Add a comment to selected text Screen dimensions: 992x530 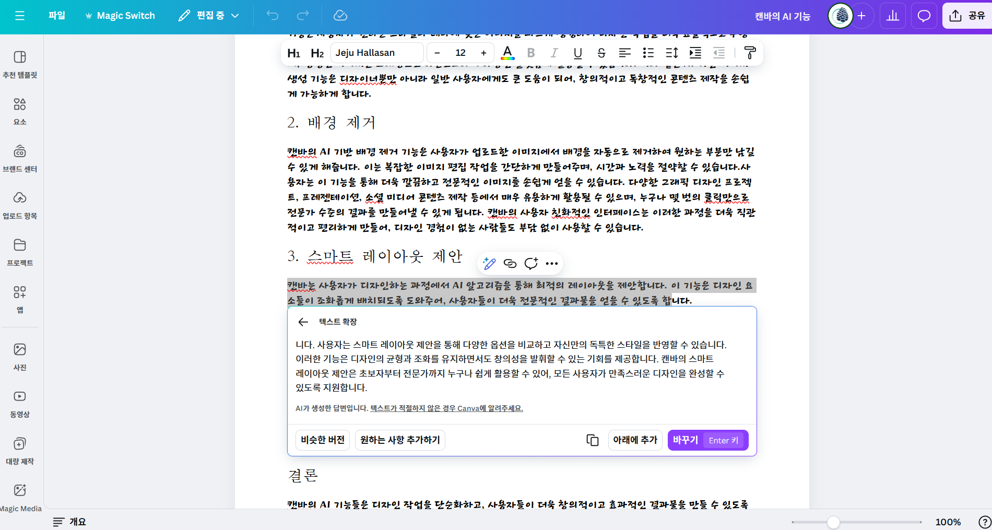[531, 264]
